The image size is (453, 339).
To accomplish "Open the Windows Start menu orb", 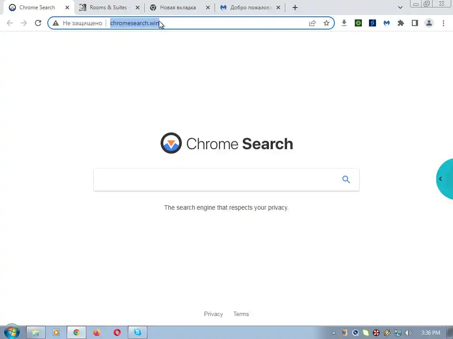I will coord(12,332).
